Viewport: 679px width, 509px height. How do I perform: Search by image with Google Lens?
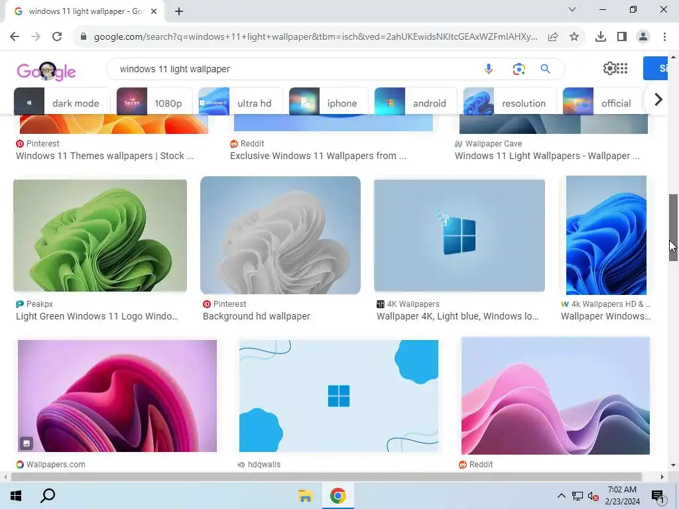[519, 69]
